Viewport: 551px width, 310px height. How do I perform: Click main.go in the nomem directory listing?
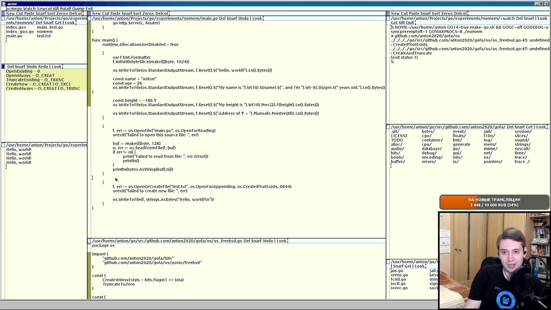[14, 36]
